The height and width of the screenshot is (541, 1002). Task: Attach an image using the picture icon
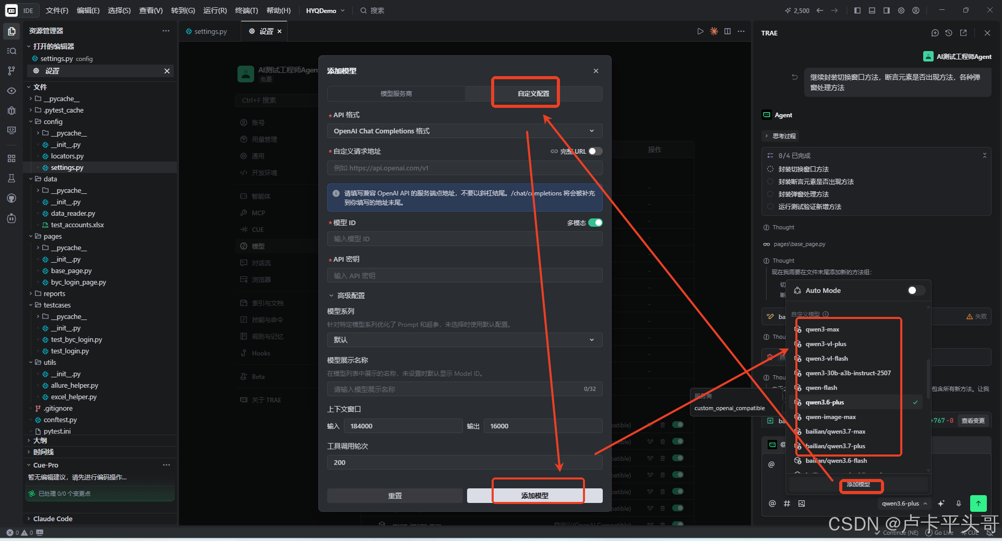pos(802,503)
